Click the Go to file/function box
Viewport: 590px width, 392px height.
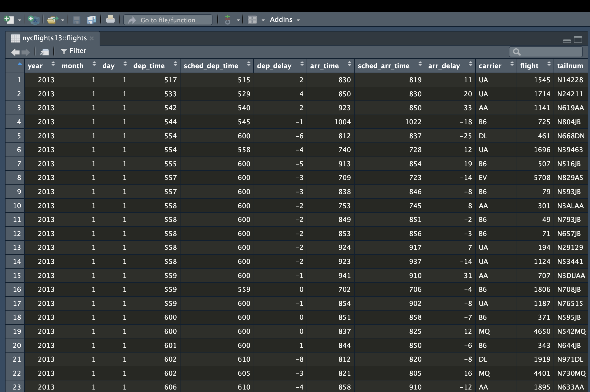[x=168, y=20]
